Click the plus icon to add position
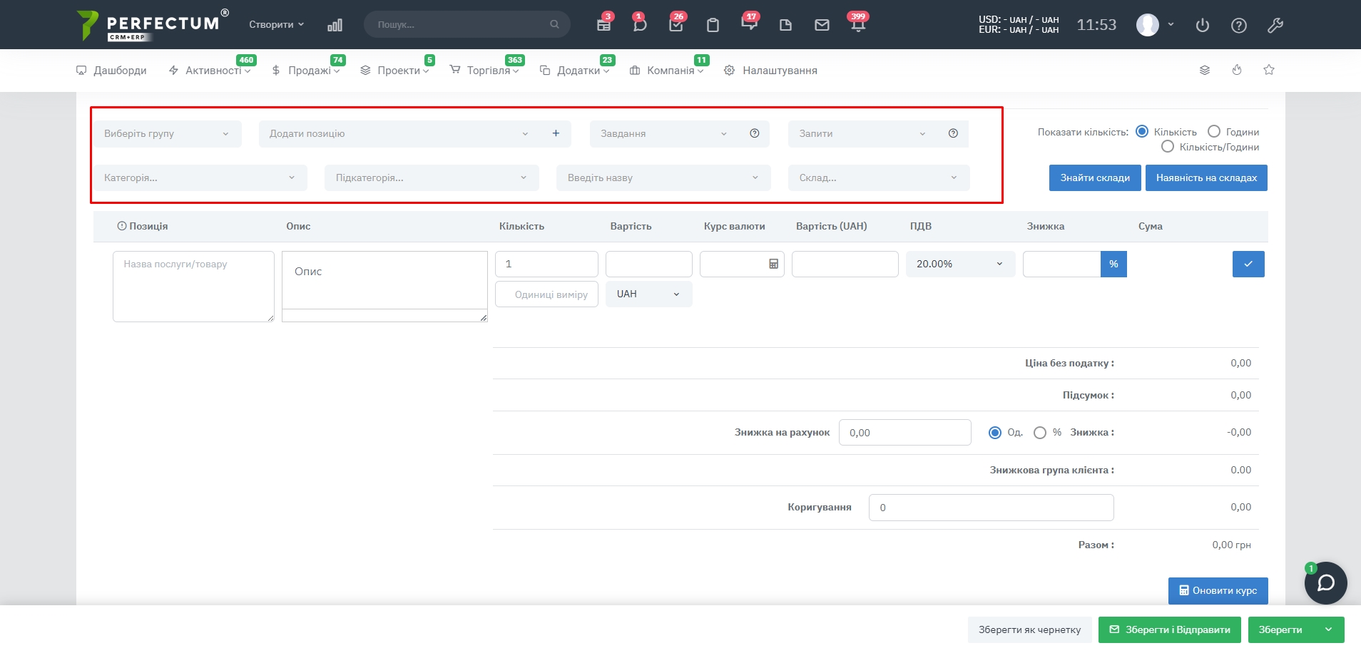 click(x=556, y=133)
